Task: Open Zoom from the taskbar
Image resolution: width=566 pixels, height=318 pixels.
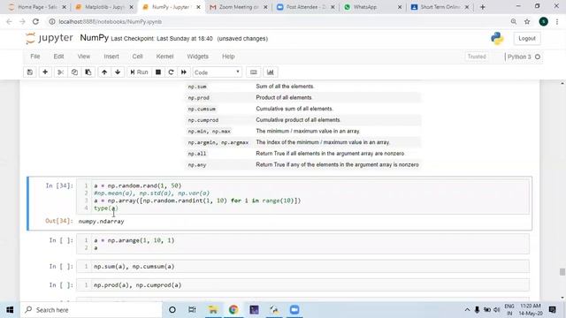Action: point(294,310)
